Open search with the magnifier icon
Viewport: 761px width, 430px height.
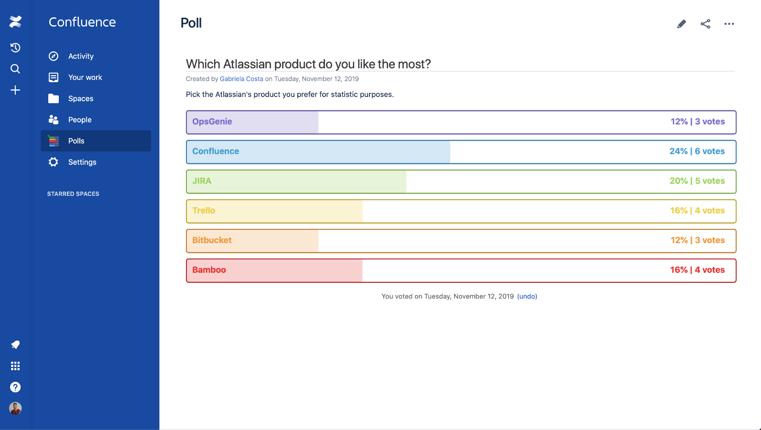point(15,69)
